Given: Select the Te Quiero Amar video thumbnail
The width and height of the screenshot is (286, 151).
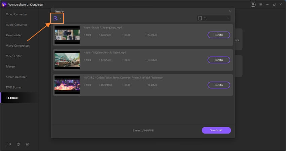Looking at the screenshot, I should pyautogui.click(x=67, y=60).
